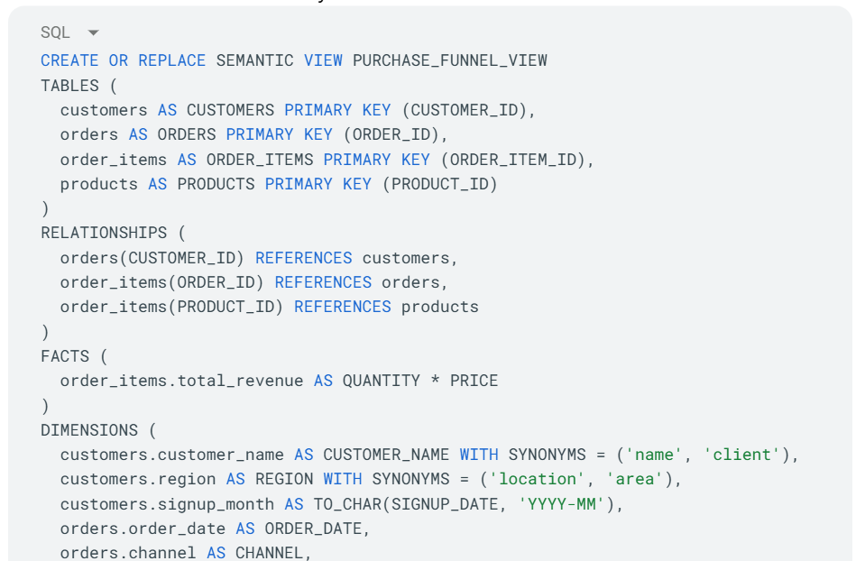The image size is (856, 561).
Task: Click the PURCHASE_FUNNEL_VIEW identifier in code
Action: click(x=450, y=60)
